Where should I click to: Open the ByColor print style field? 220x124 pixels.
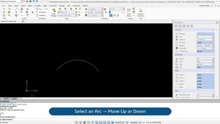point(117,9)
